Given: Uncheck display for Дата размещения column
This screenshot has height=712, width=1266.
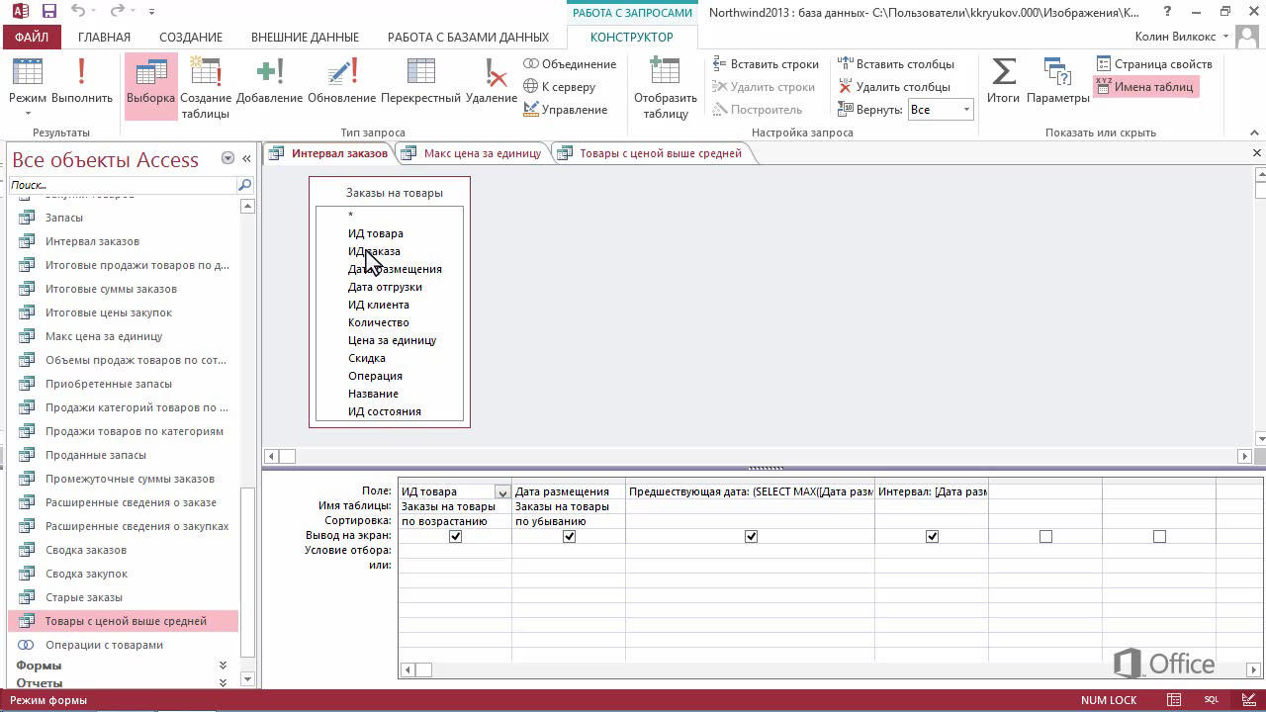Looking at the screenshot, I should 569,536.
